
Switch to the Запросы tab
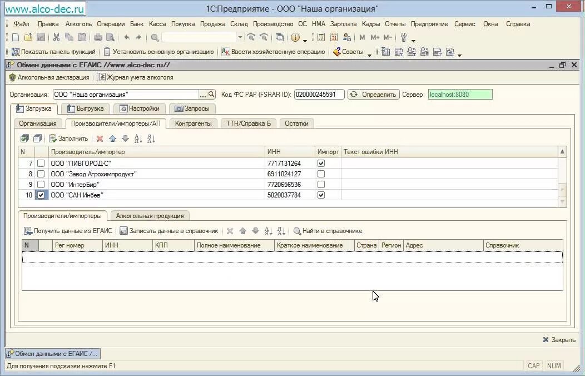coord(192,108)
